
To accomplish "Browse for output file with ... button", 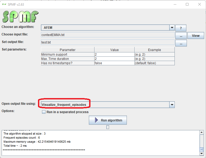I will pos(181,43).
